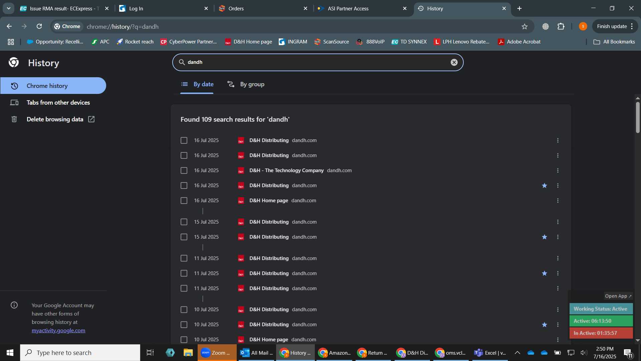Open Teams Excel window on the taskbar
Screen dimensions: 641x361
coord(490,353)
